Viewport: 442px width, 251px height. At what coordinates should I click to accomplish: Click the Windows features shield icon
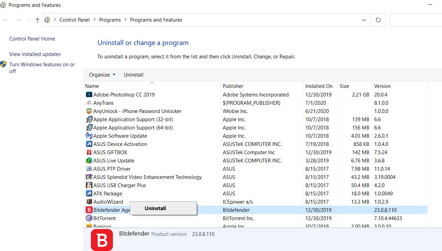pyautogui.click(x=3, y=64)
